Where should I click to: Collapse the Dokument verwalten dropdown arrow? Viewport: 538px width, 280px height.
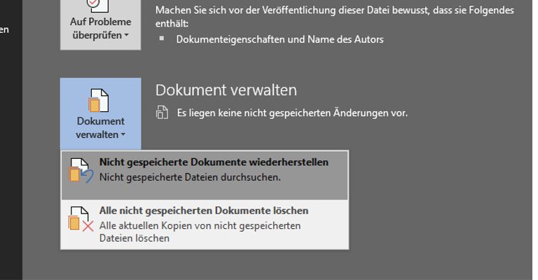pos(123,135)
